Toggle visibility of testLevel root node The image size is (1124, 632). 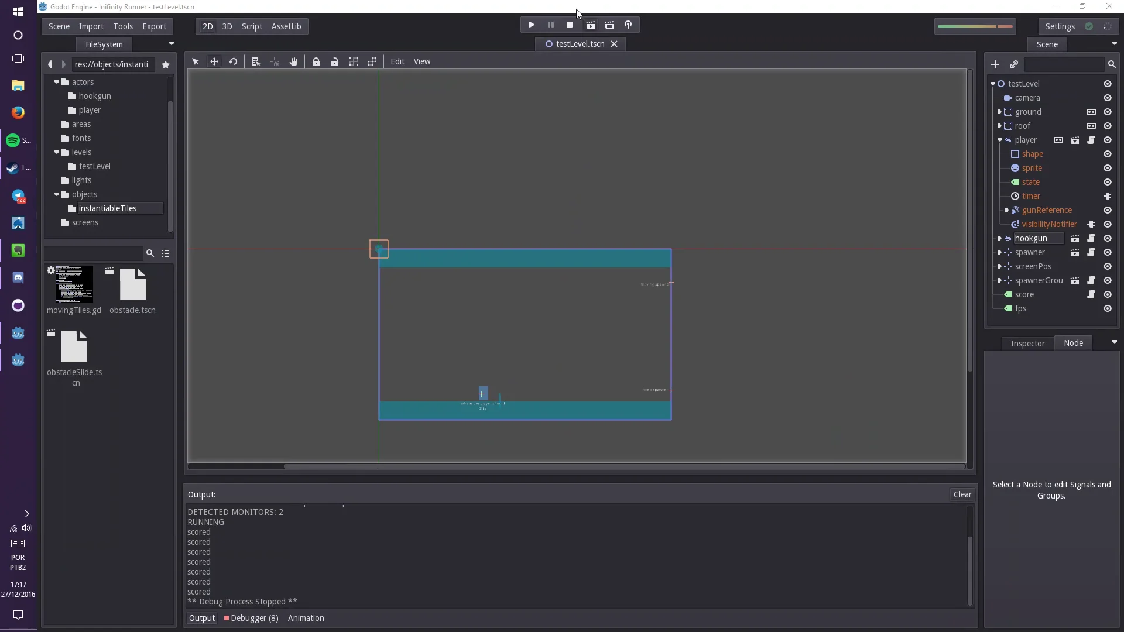[1108, 84]
